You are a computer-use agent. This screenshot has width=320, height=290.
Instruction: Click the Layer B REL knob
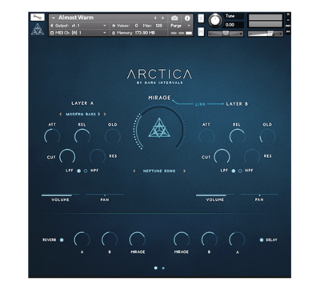237,136
